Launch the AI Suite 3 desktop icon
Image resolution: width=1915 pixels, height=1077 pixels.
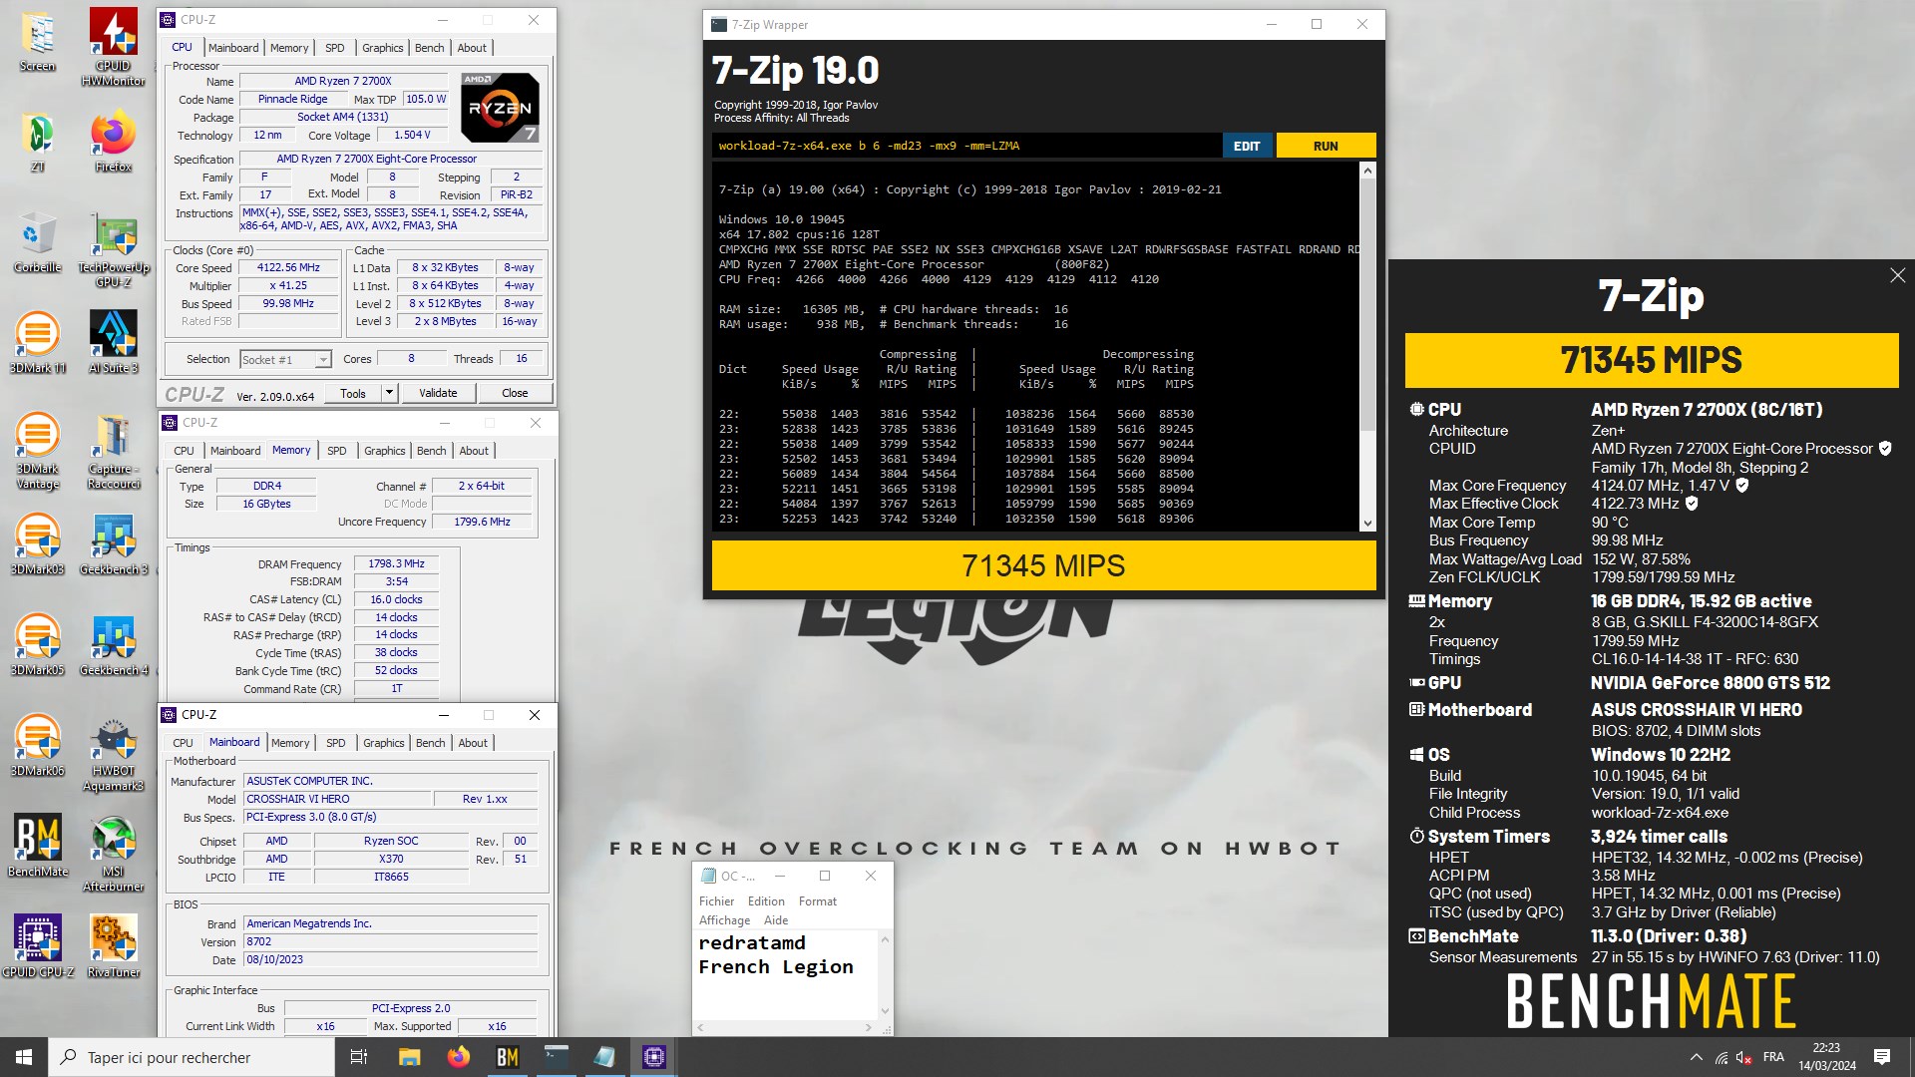pyautogui.click(x=114, y=343)
